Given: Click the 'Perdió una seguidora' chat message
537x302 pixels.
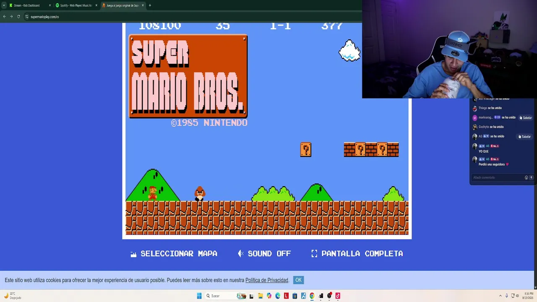Looking at the screenshot, I should tap(493, 164).
